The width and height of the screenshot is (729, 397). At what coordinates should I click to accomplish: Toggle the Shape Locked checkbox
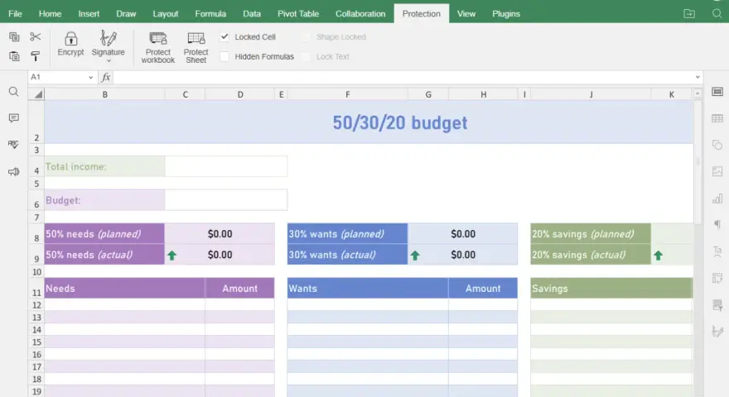[x=306, y=36]
